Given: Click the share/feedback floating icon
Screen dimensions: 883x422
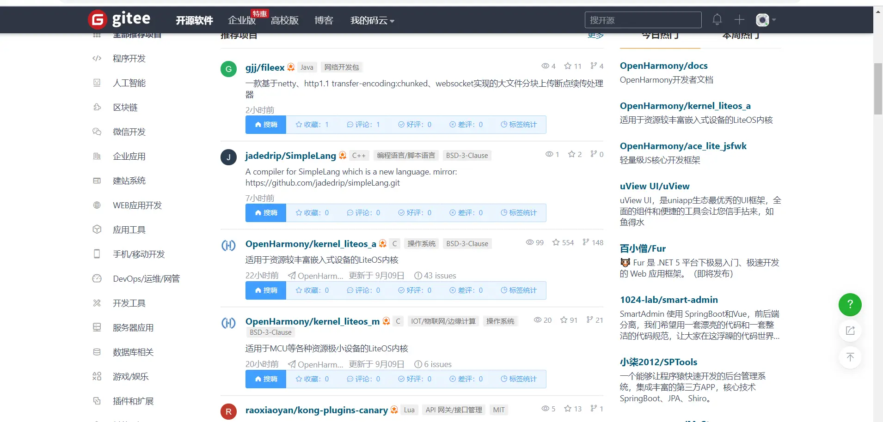Looking at the screenshot, I should pos(850,331).
